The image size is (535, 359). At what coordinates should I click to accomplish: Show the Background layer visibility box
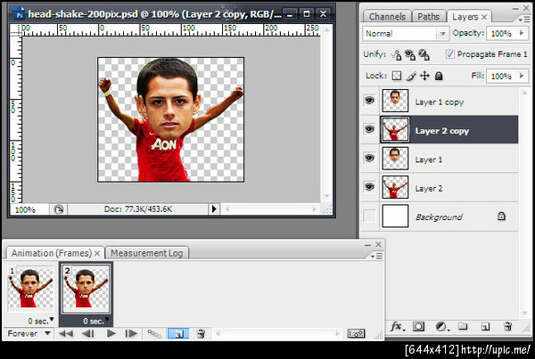pos(369,216)
